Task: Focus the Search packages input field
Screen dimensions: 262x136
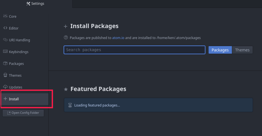Action: (134, 50)
